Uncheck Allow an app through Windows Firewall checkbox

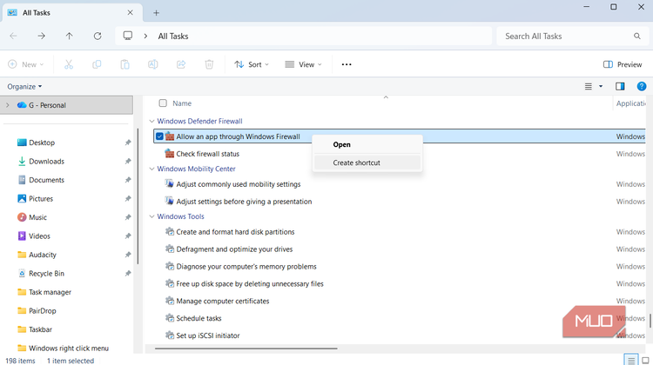coord(159,136)
